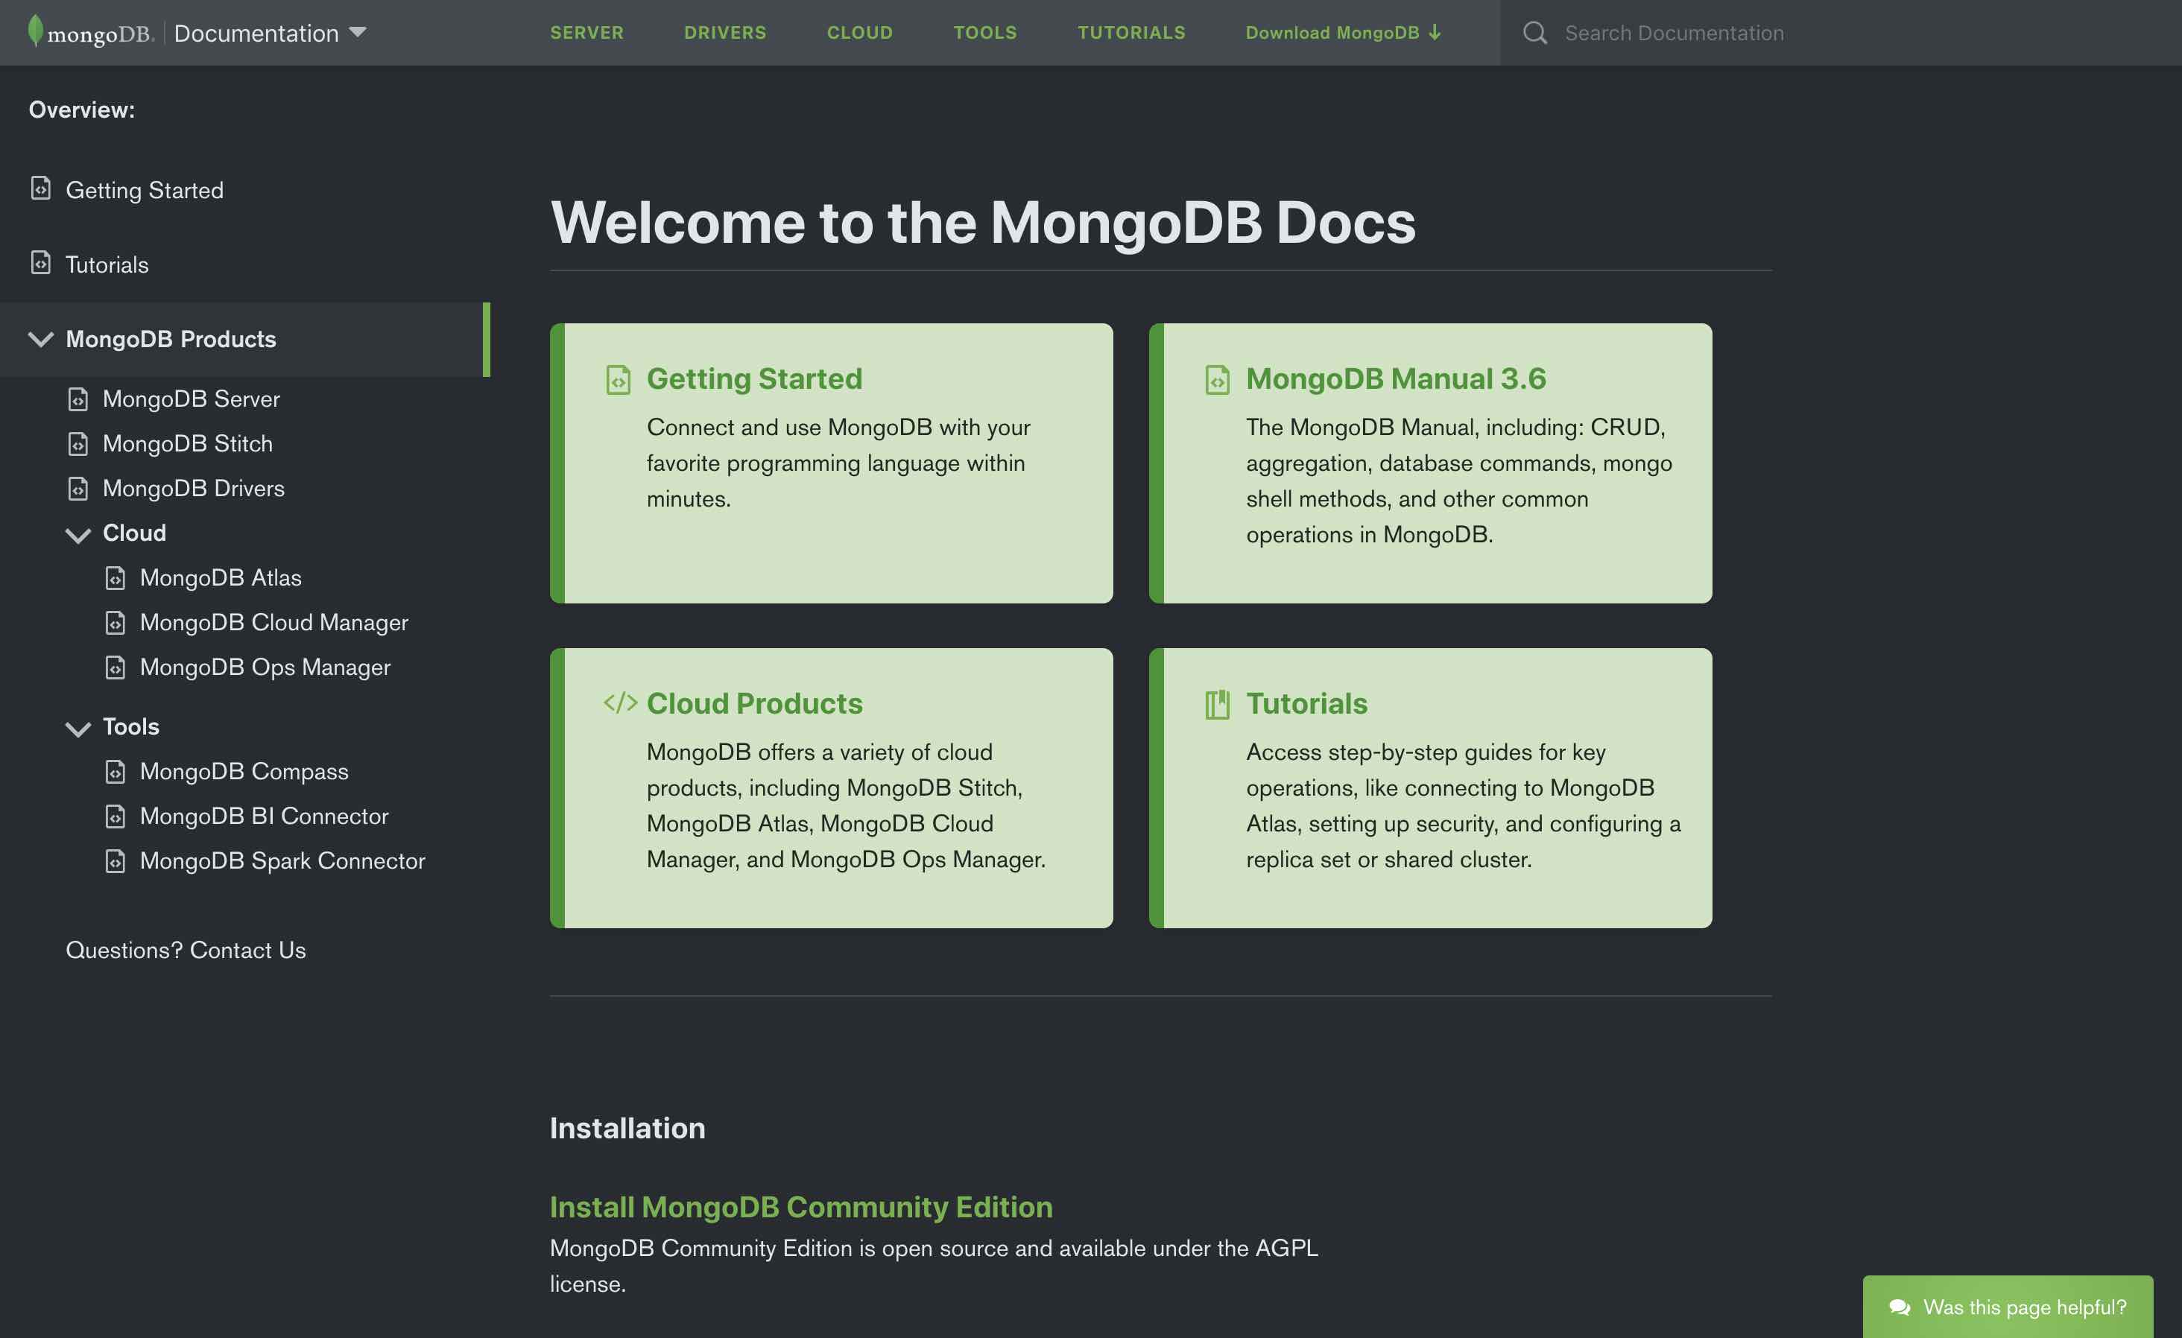Image resolution: width=2182 pixels, height=1338 pixels.
Task: Click the Questions? Contact Us link
Action: [185, 950]
